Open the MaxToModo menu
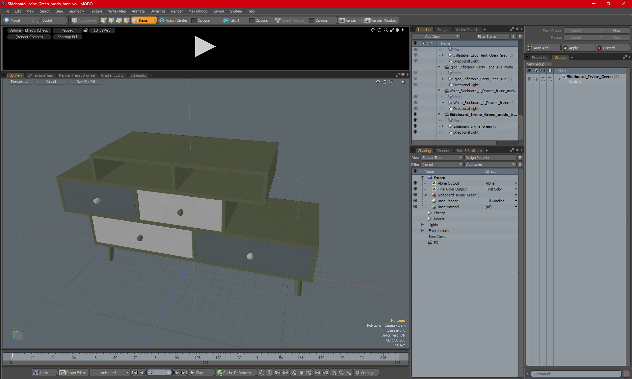The image size is (632, 379). point(198,11)
